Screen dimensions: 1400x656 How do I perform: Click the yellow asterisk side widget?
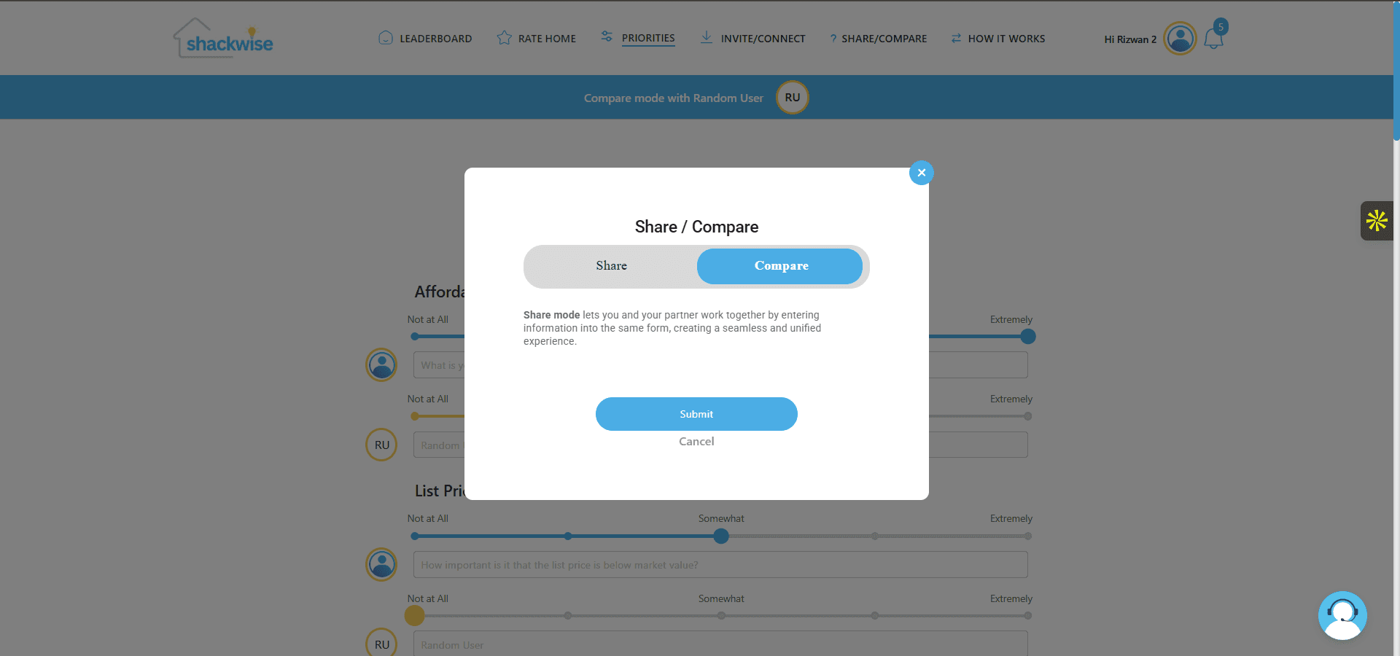[x=1377, y=221]
